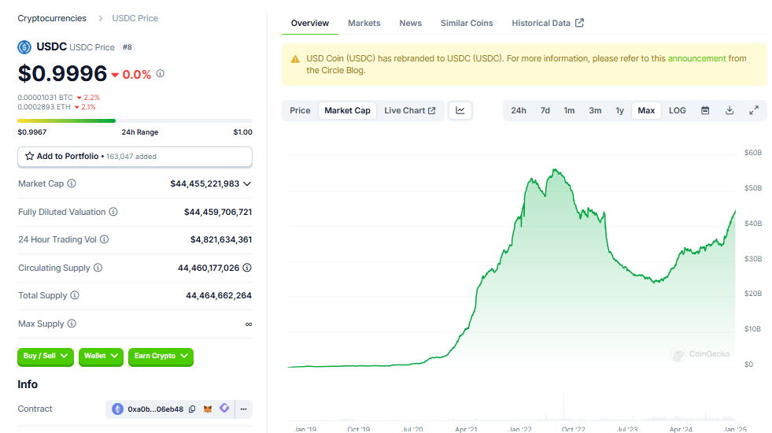Viewport: 772px width, 433px height.
Task: Click the warning triangle icon in banner
Action: coord(295,59)
